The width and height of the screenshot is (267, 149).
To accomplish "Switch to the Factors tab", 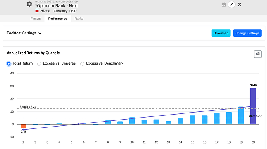I will [x=36, y=19].
